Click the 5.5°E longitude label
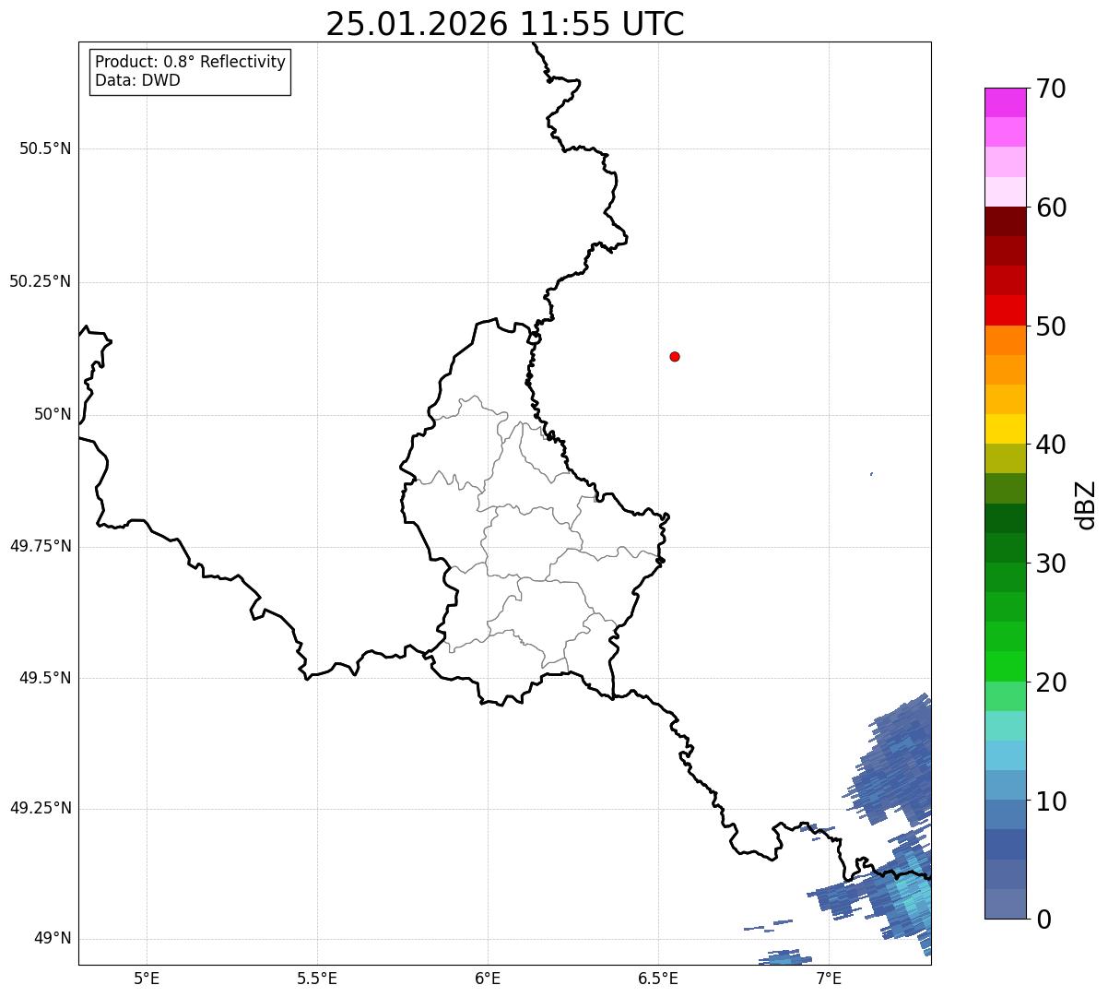The height and width of the screenshot is (997, 1108). (x=317, y=978)
